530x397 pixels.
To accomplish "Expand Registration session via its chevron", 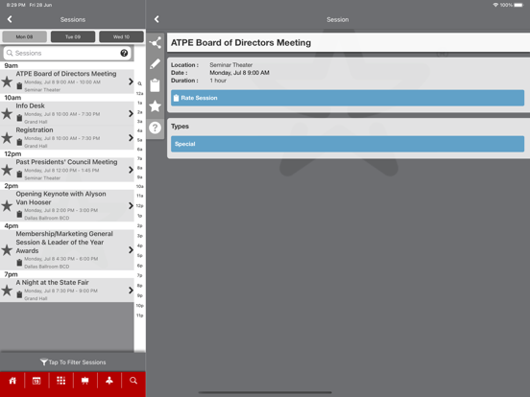I will pos(131,138).
